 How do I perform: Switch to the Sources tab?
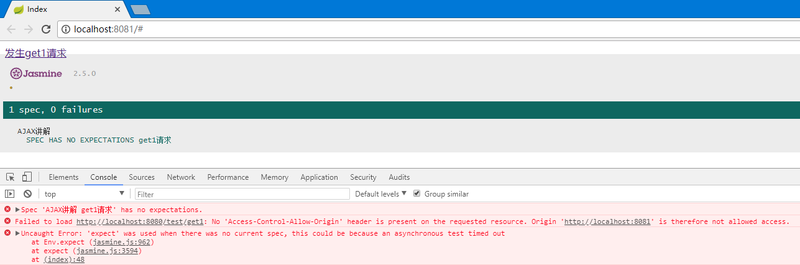[x=142, y=177]
